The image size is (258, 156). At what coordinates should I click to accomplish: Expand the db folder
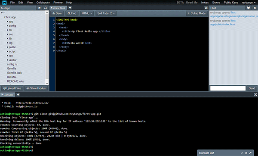(x=7, y=30)
